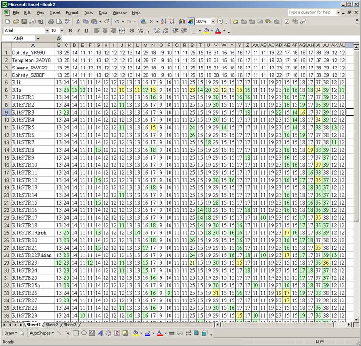
Task: Insert clip art from Drawing toolbar
Action: 117,333
